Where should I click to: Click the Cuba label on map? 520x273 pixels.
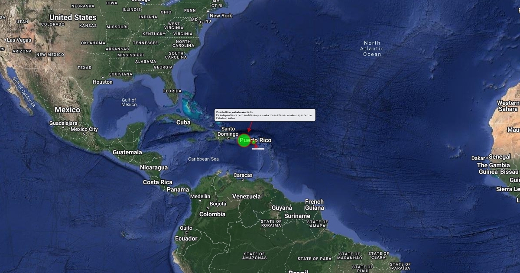coord(183,122)
